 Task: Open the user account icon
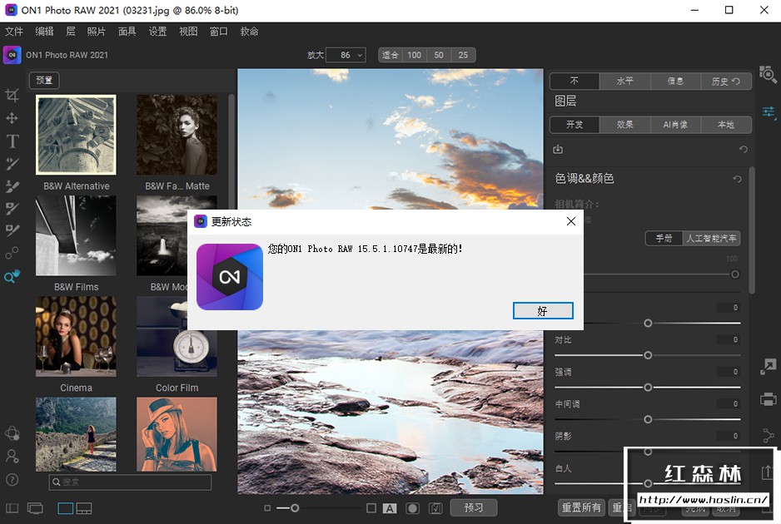click(12, 456)
